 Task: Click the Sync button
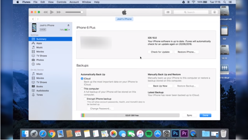tap(189, 115)
